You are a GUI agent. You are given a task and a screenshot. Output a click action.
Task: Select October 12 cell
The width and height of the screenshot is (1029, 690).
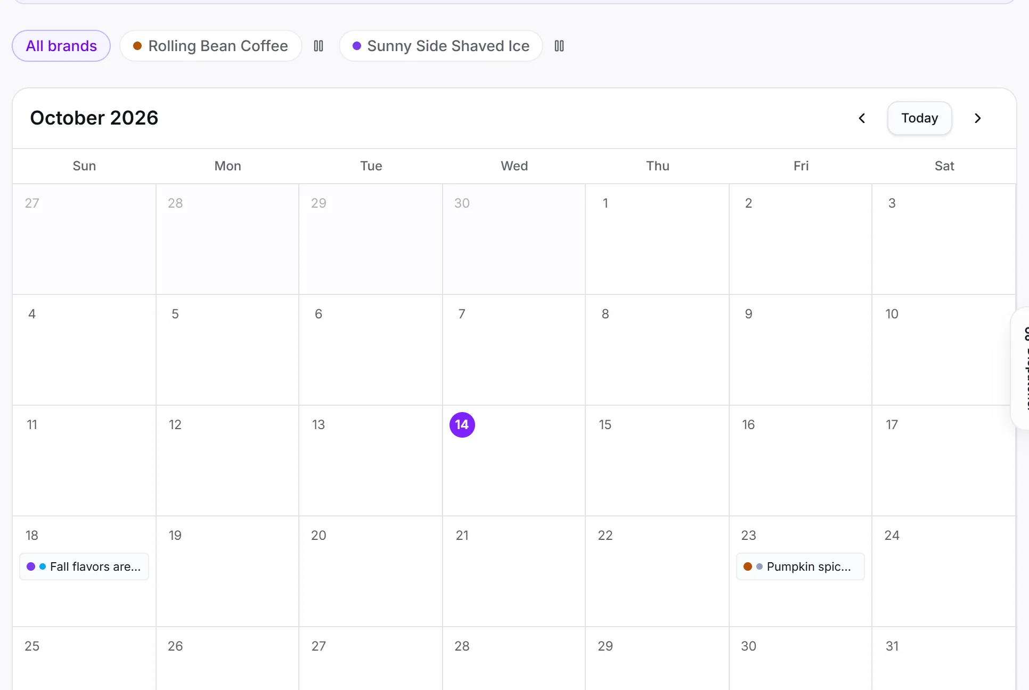[227, 461]
